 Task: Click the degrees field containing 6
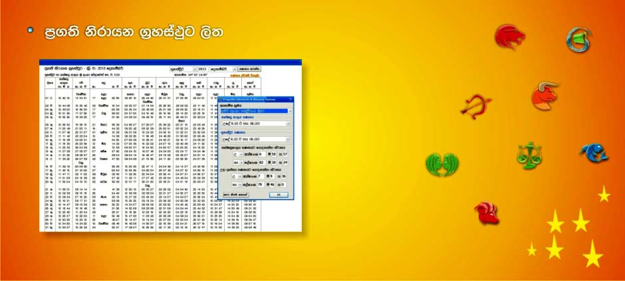click(262, 154)
